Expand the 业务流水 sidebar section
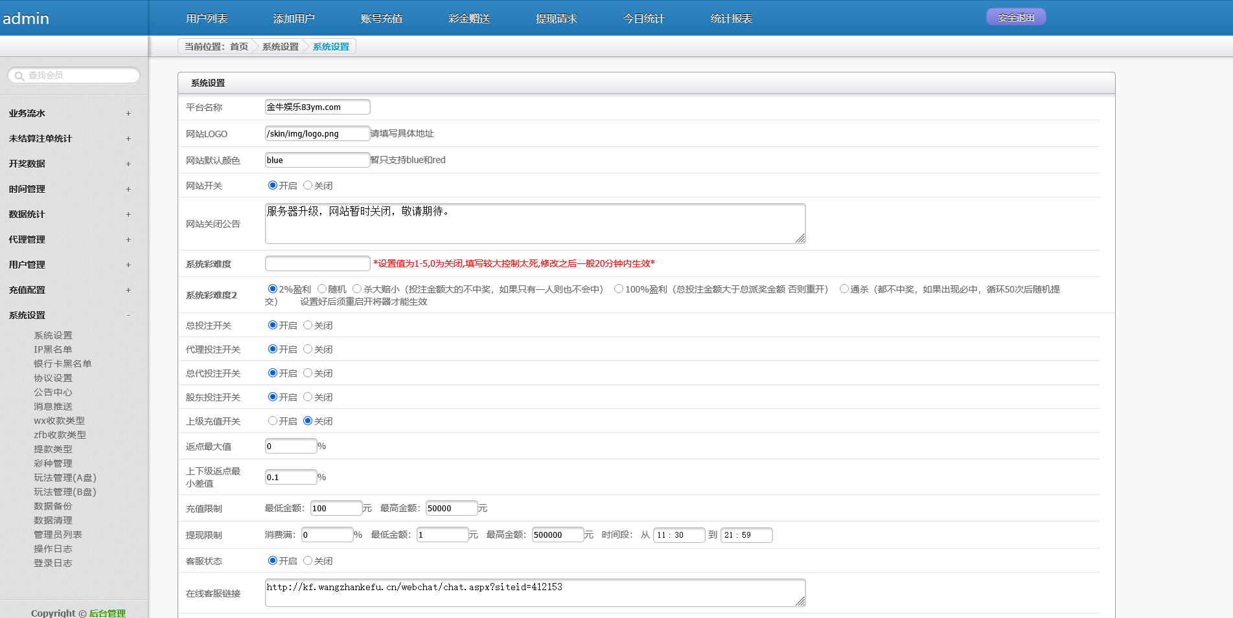 coord(70,113)
